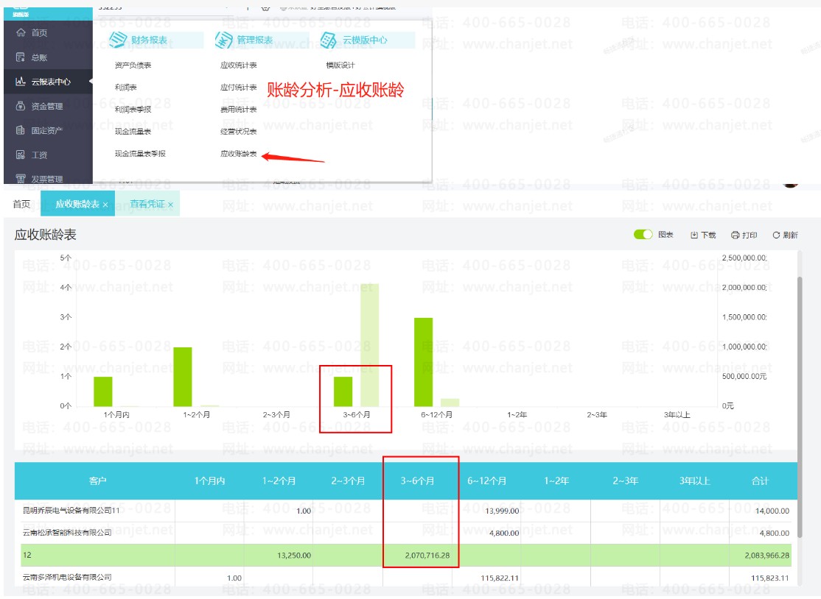The image size is (821, 599).
Task: Open 利润表季报 report
Action: coord(133,109)
